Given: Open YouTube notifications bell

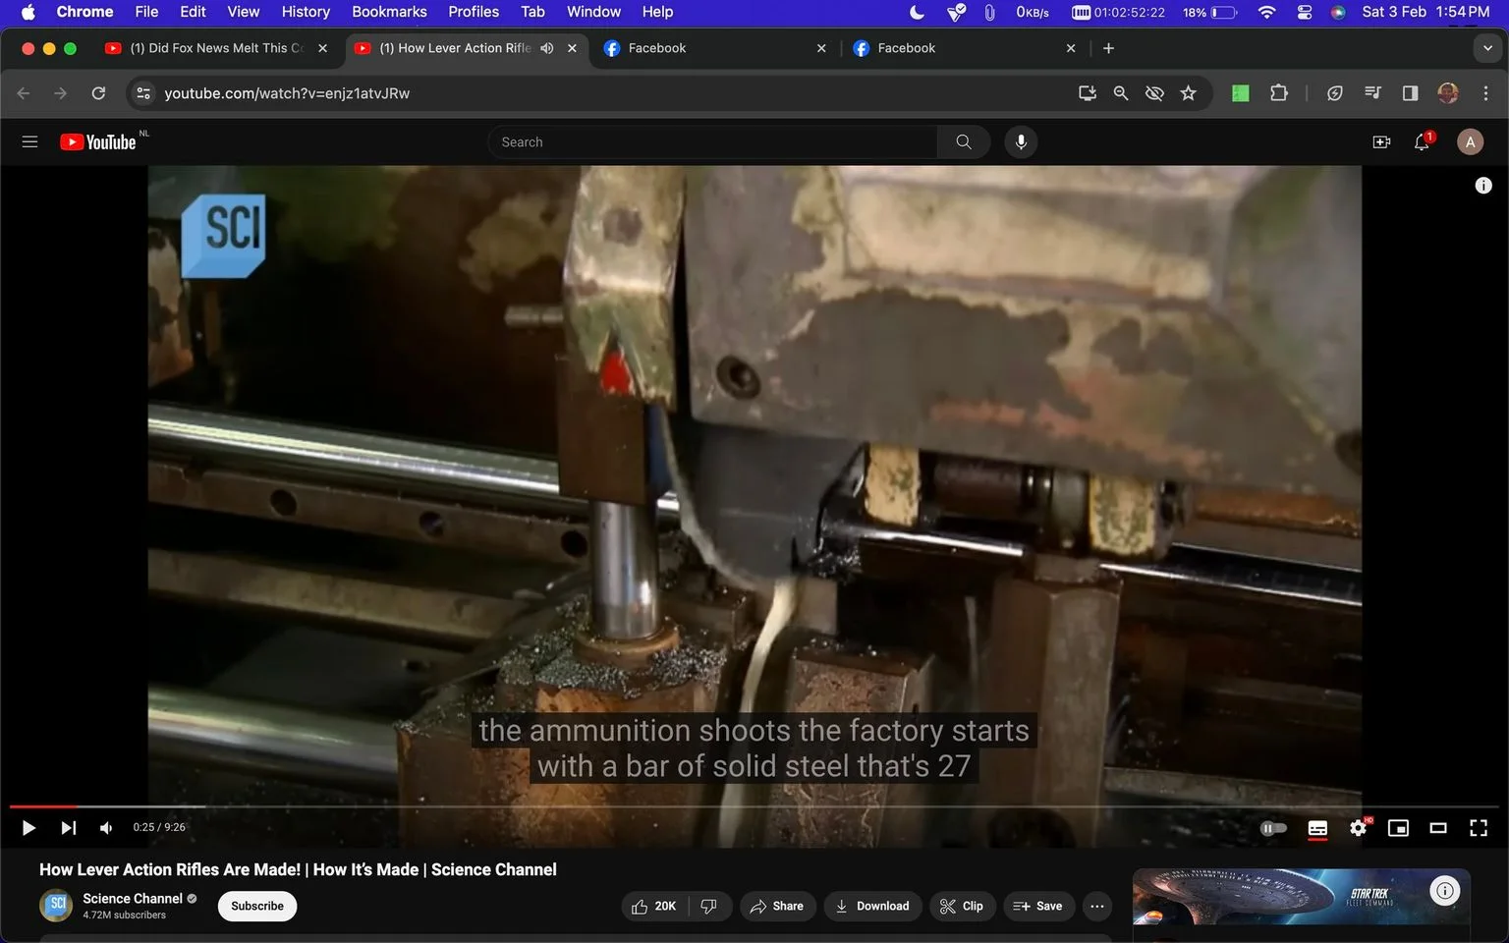Looking at the screenshot, I should point(1422,142).
